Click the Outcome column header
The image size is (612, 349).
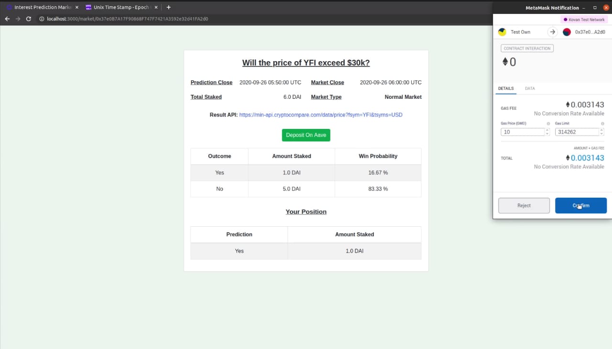(219, 156)
